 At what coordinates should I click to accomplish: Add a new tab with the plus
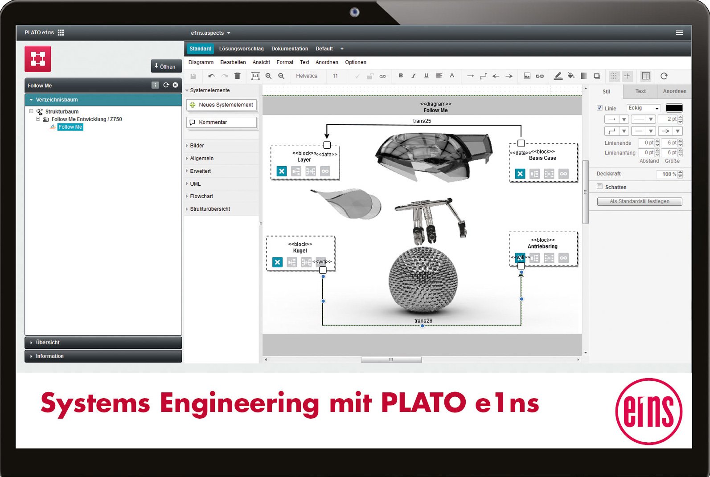tap(342, 49)
